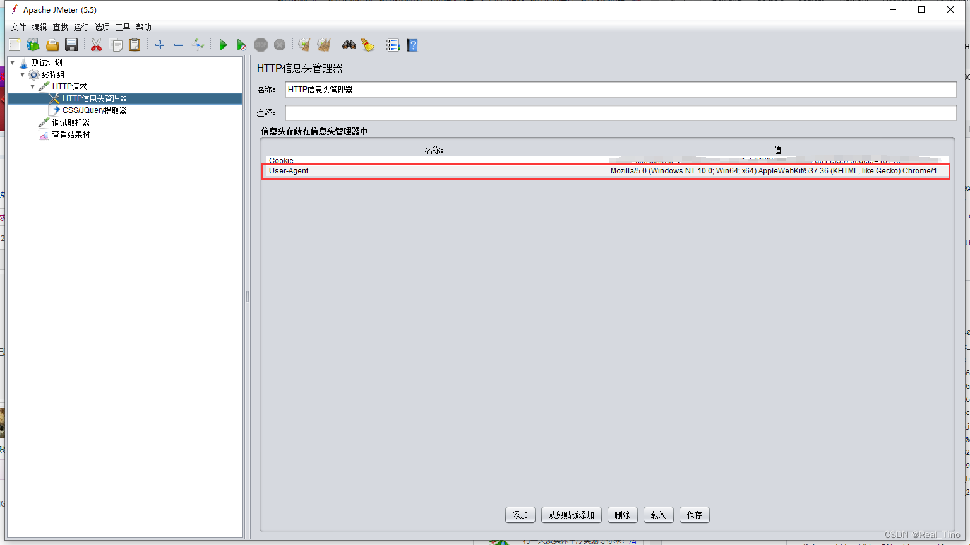Open the 选项 menu
Viewport: 970px width, 545px height.
tap(101, 27)
